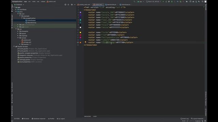Open the Terminal tool window button
Image resolution: width=218 pixels, height=122 pixels.
point(26,119)
